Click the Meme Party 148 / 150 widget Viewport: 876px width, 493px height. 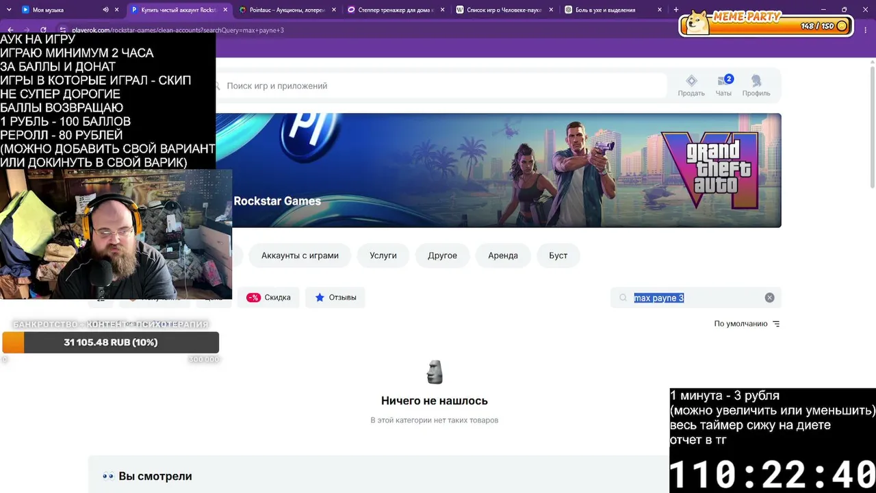pos(765,23)
